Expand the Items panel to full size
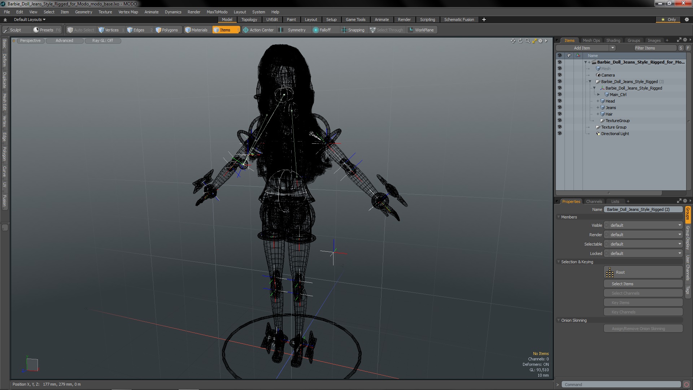Screen dimensions: 693x390 point(679,40)
